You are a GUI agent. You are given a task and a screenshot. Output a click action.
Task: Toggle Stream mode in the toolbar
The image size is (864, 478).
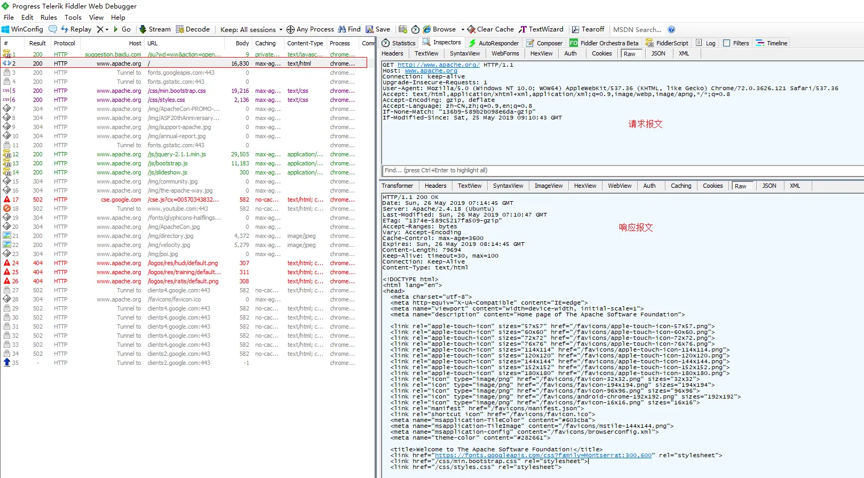[155, 29]
